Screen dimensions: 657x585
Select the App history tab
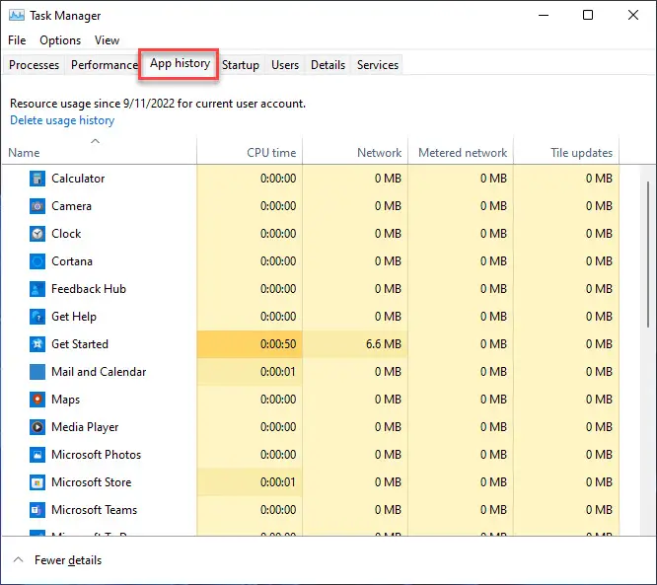(x=180, y=63)
